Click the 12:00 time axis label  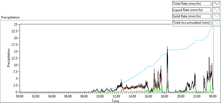coord(116,96)
